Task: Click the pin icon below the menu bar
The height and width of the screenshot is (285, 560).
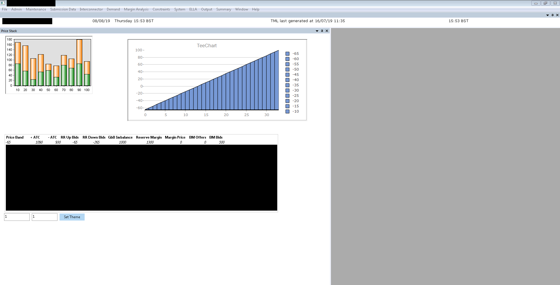Action: point(552,15)
